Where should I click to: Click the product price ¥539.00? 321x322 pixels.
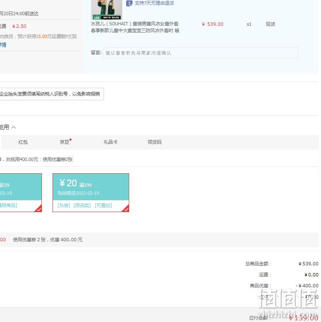click(213, 24)
